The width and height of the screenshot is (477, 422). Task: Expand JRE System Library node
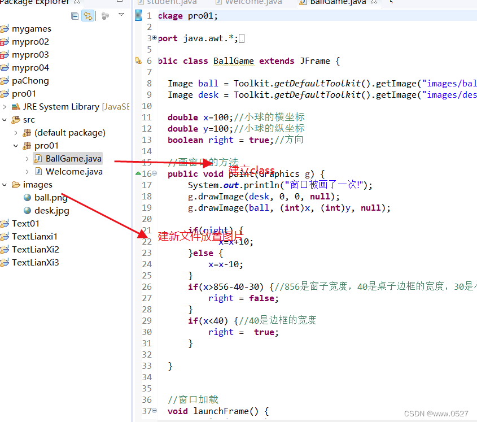click(5, 107)
